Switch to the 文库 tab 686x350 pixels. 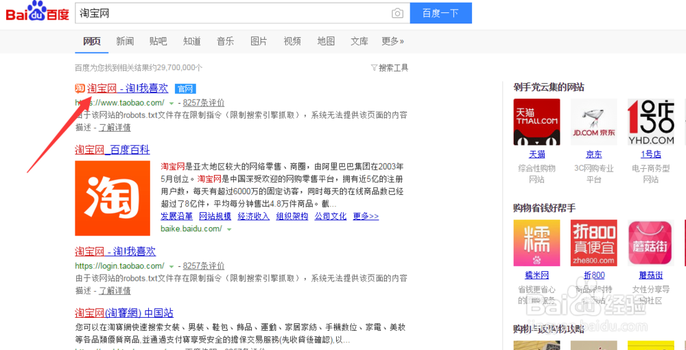click(359, 41)
